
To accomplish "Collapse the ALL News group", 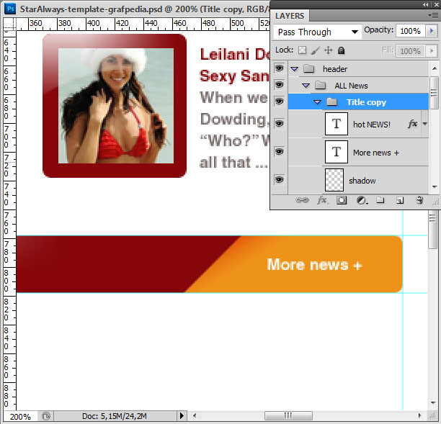I will pyautogui.click(x=306, y=86).
